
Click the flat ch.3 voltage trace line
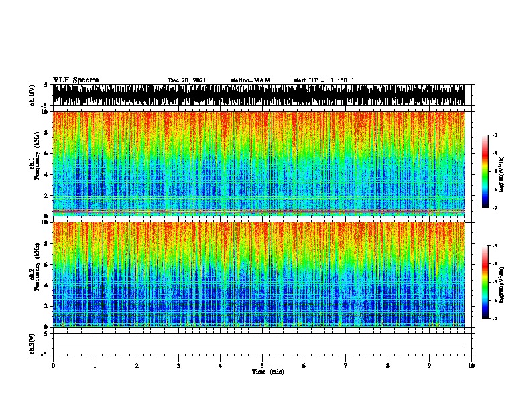coord(258,344)
